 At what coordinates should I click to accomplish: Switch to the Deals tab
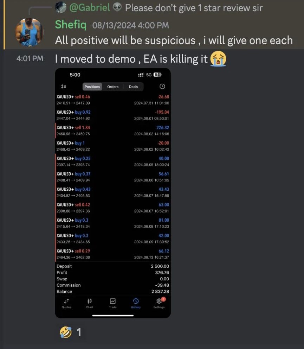pos(134,87)
